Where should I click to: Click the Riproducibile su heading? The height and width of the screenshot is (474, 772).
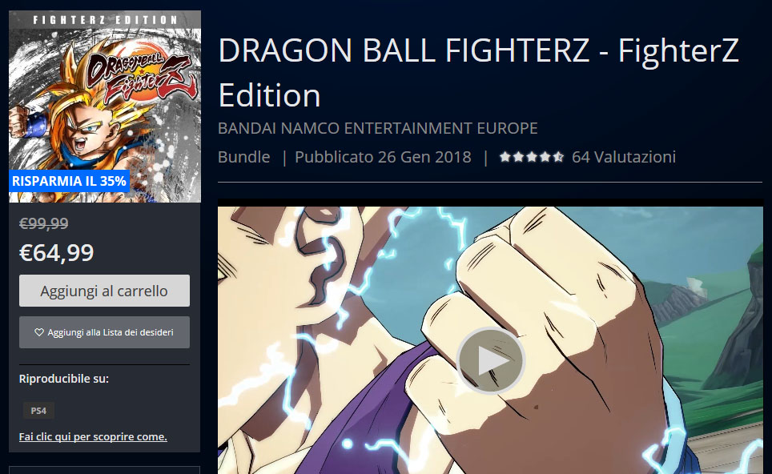[x=64, y=379]
